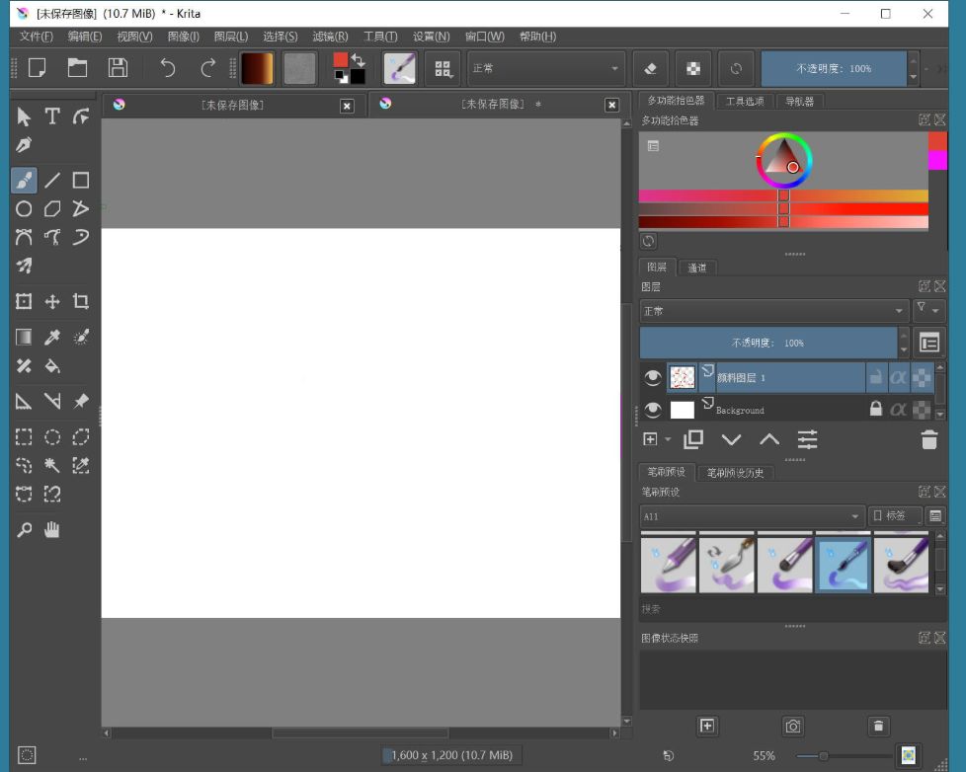The height and width of the screenshot is (772, 966).
Task: Select the Text tool
Action: 51,116
